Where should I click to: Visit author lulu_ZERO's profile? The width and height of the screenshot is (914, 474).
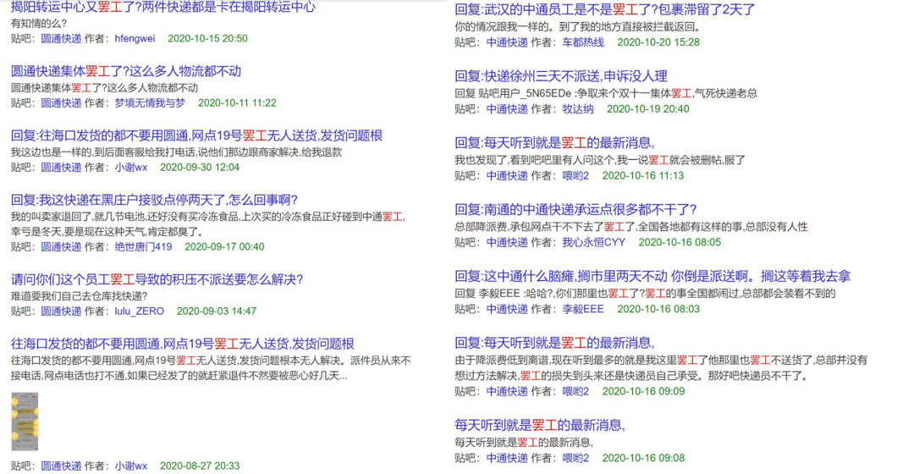click(x=139, y=311)
